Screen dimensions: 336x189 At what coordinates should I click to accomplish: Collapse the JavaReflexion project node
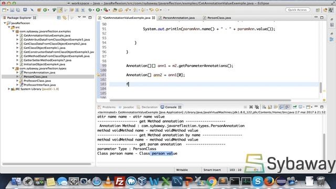pyautogui.click(x=5, y=23)
